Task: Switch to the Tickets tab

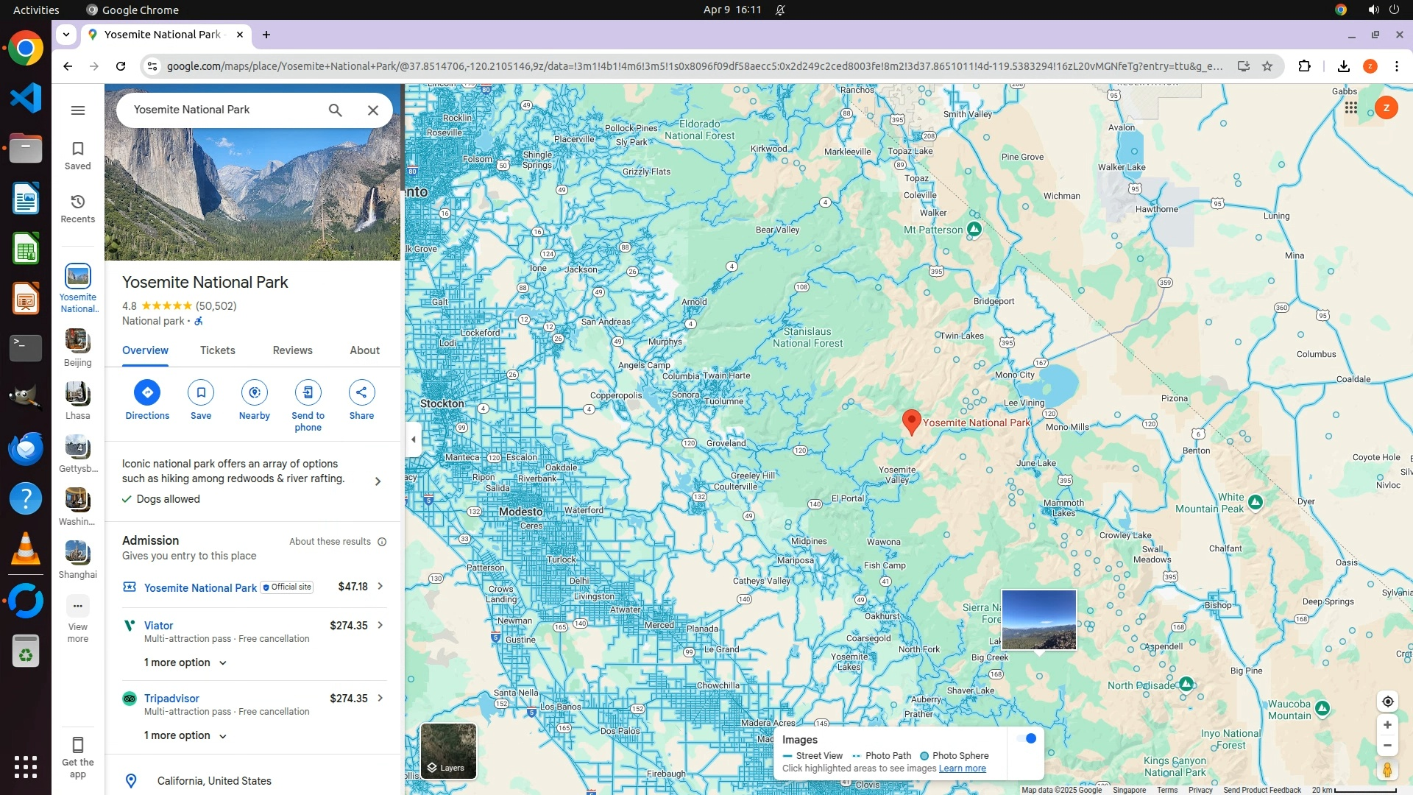Action: coord(217,350)
